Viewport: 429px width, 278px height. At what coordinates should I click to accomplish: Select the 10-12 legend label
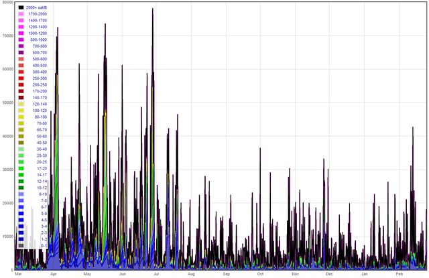(x=42, y=188)
